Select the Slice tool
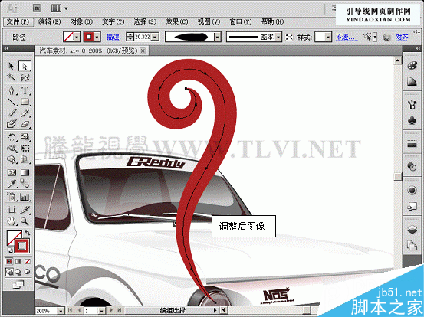This screenshot has width=424, height=317. (x=25, y=210)
